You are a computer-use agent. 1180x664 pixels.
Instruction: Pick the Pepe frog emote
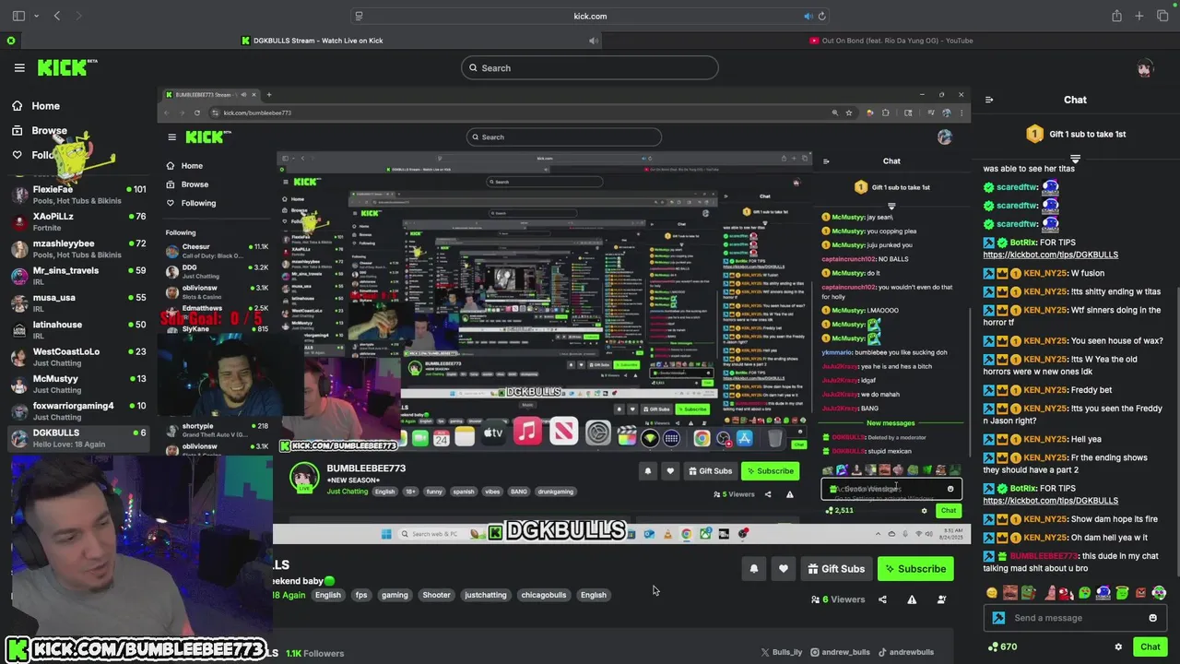pos(1029,593)
